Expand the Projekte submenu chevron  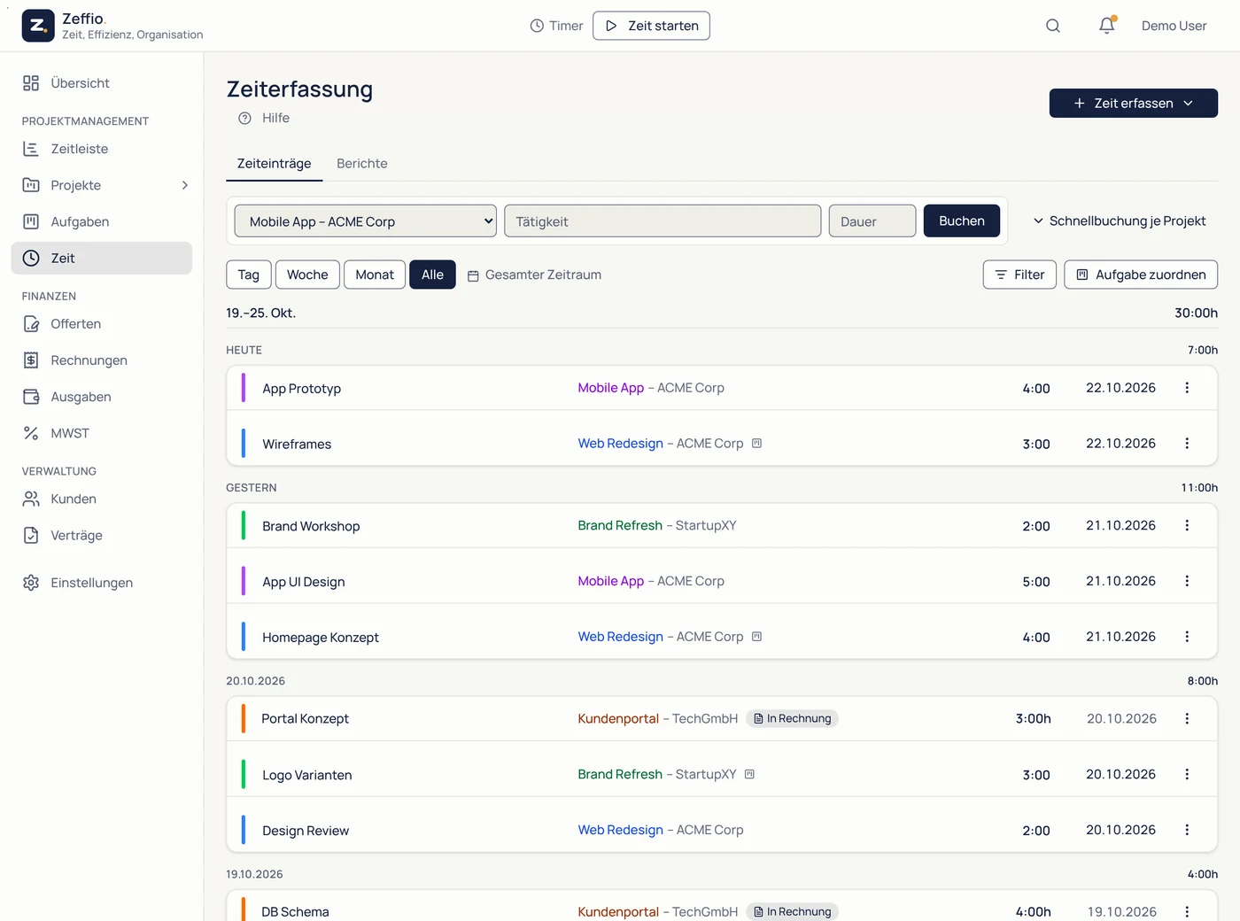185,185
